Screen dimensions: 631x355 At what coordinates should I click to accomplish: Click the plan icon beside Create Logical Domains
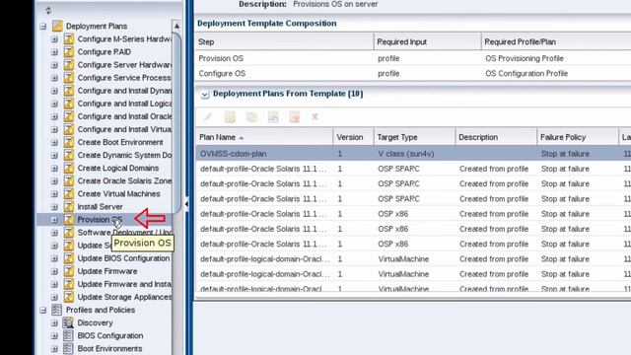tap(69, 168)
